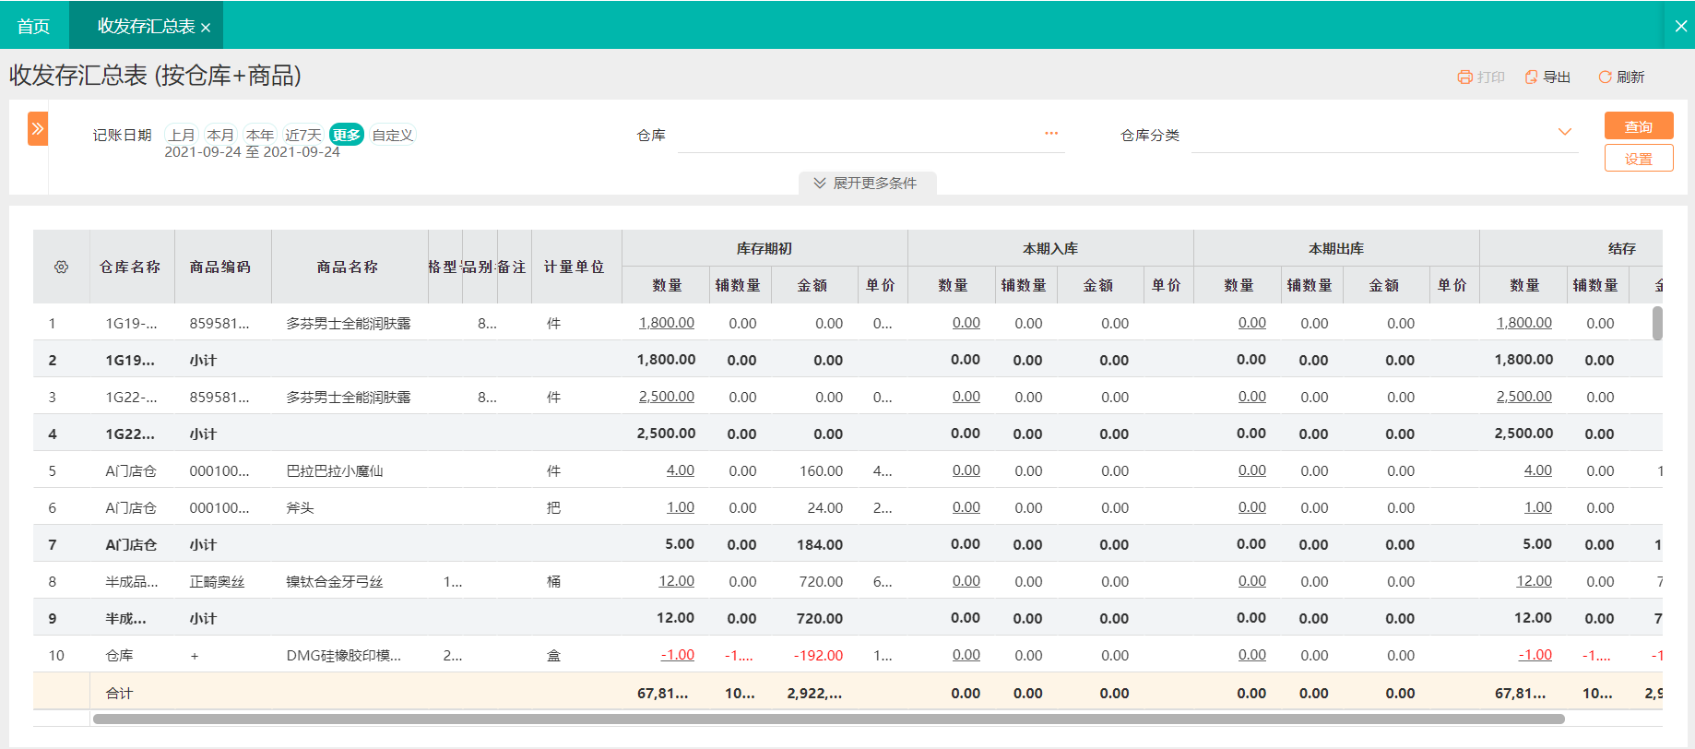Click the refresh icon labeled 刷新

pos(1606,77)
